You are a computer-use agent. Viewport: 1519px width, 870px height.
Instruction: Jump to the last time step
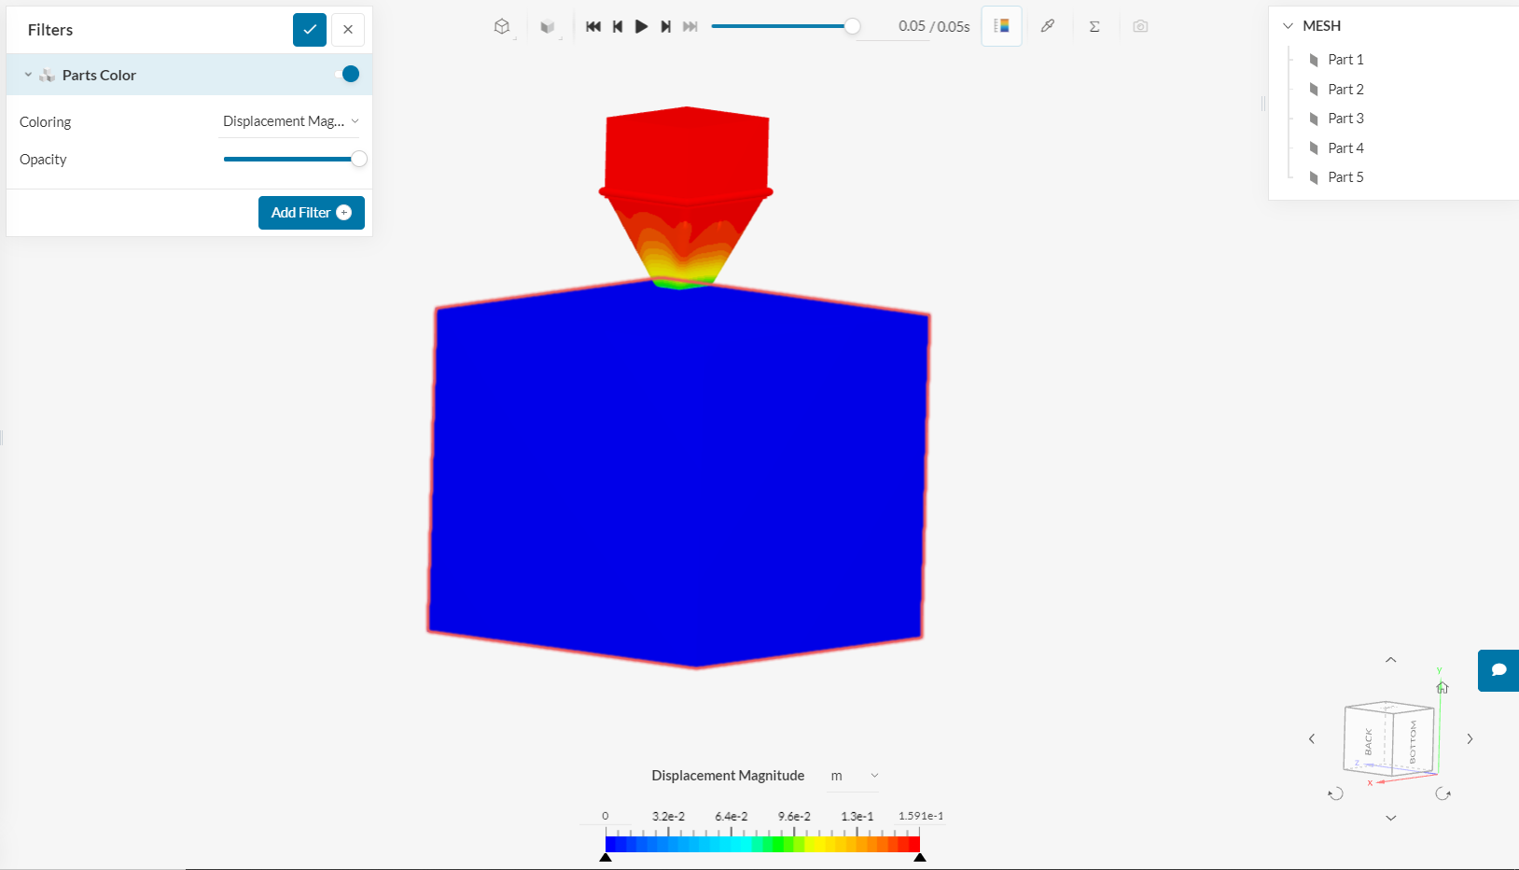tap(690, 26)
